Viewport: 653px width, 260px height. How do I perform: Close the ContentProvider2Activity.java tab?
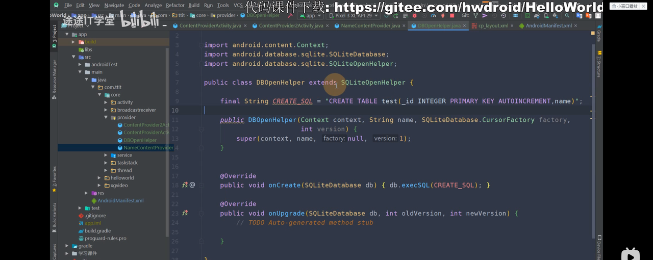click(x=328, y=25)
